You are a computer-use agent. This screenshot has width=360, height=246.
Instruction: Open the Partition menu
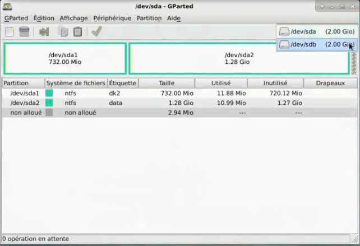(x=149, y=18)
